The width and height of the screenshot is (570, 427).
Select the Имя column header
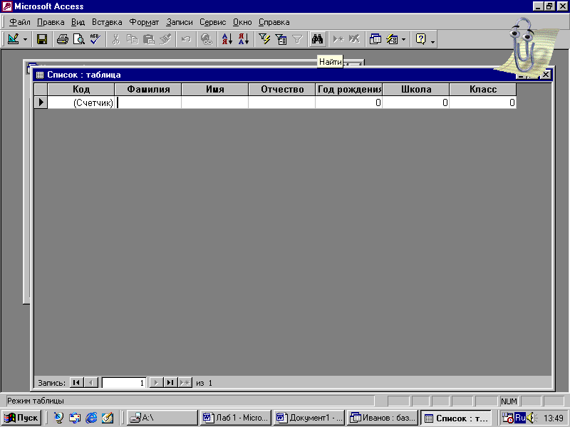point(215,90)
